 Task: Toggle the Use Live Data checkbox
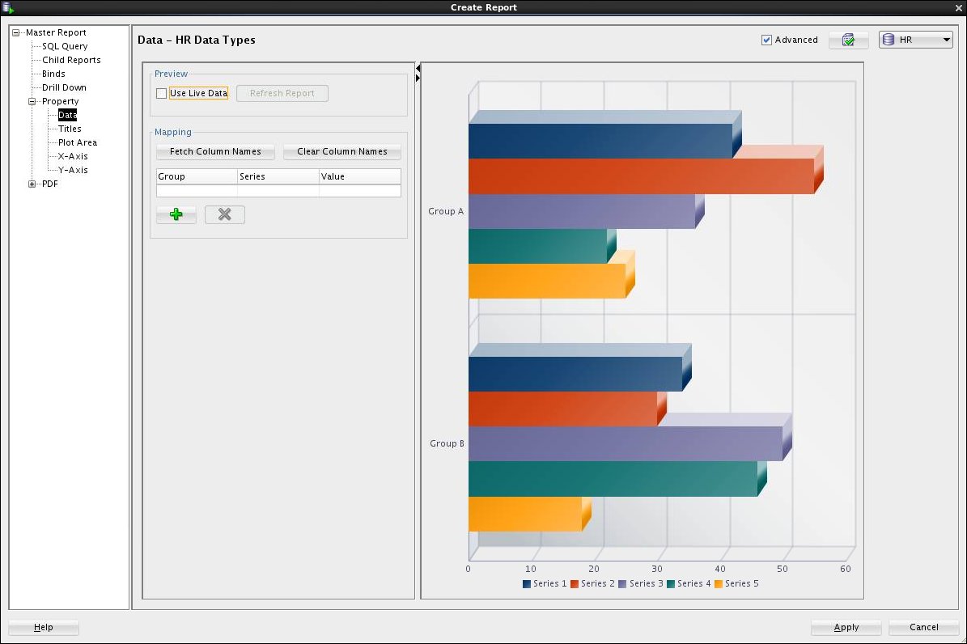pyautogui.click(x=162, y=94)
